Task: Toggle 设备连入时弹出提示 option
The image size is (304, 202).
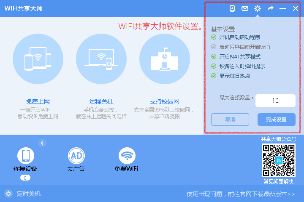Action: [x=214, y=66]
